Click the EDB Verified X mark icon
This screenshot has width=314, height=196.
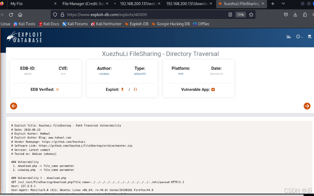57,89
